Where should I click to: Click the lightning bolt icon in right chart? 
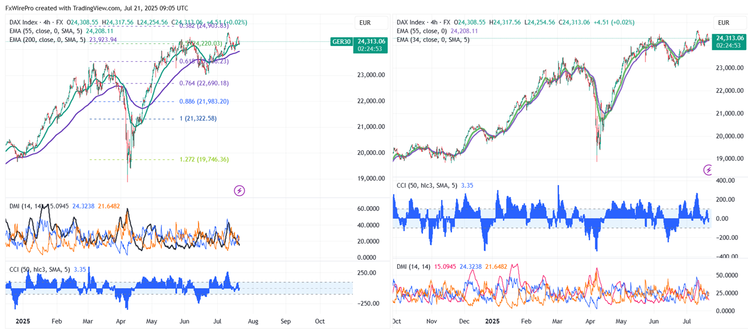(x=708, y=169)
